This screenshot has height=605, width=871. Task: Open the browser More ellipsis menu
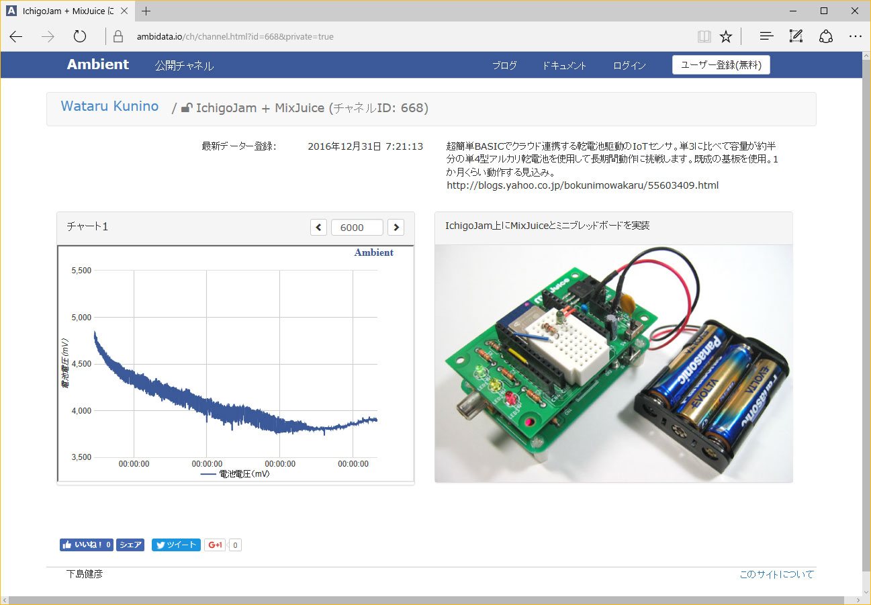pos(855,37)
